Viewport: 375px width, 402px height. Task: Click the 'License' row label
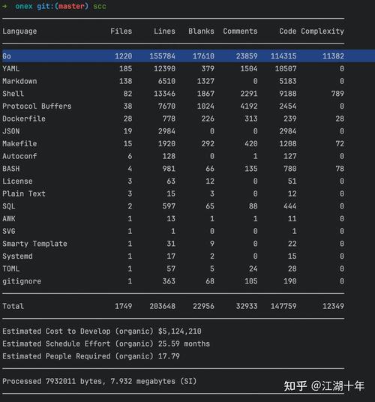click(x=17, y=181)
